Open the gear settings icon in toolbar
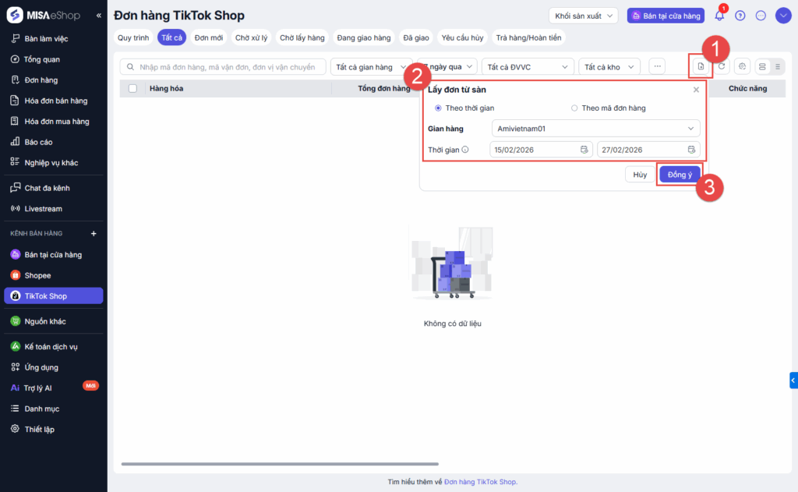This screenshot has width=798, height=492. (x=742, y=67)
